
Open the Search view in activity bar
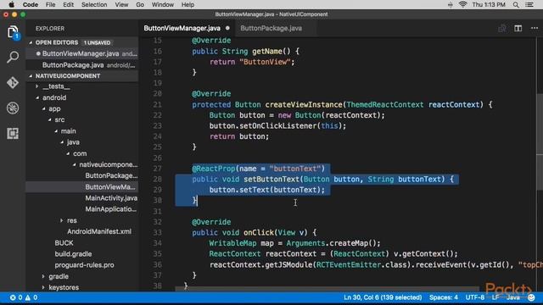(x=13, y=57)
